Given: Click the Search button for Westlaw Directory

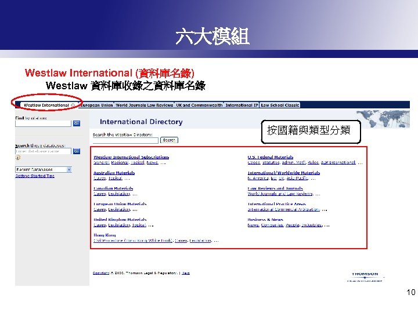Looking at the screenshot, I should click(x=169, y=140).
